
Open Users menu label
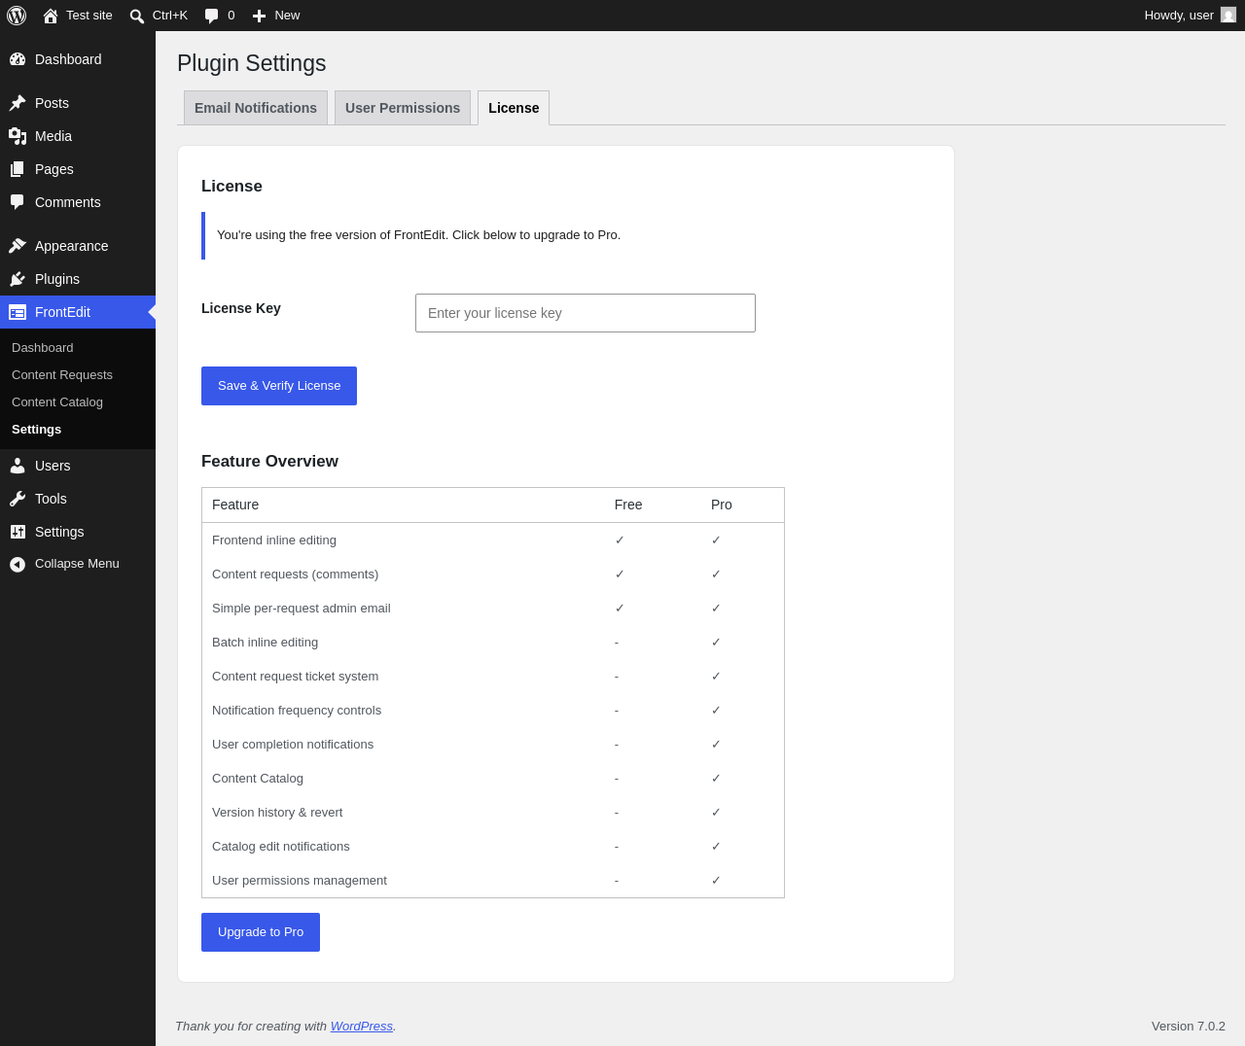53,466
